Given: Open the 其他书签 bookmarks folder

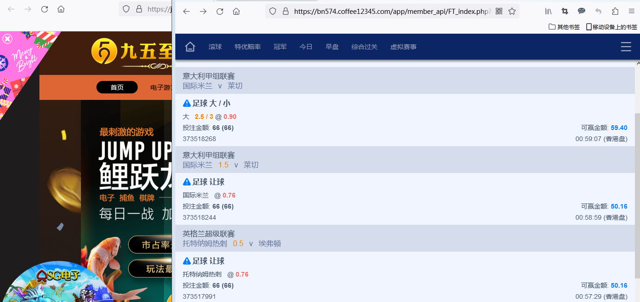Looking at the screenshot, I should point(564,27).
